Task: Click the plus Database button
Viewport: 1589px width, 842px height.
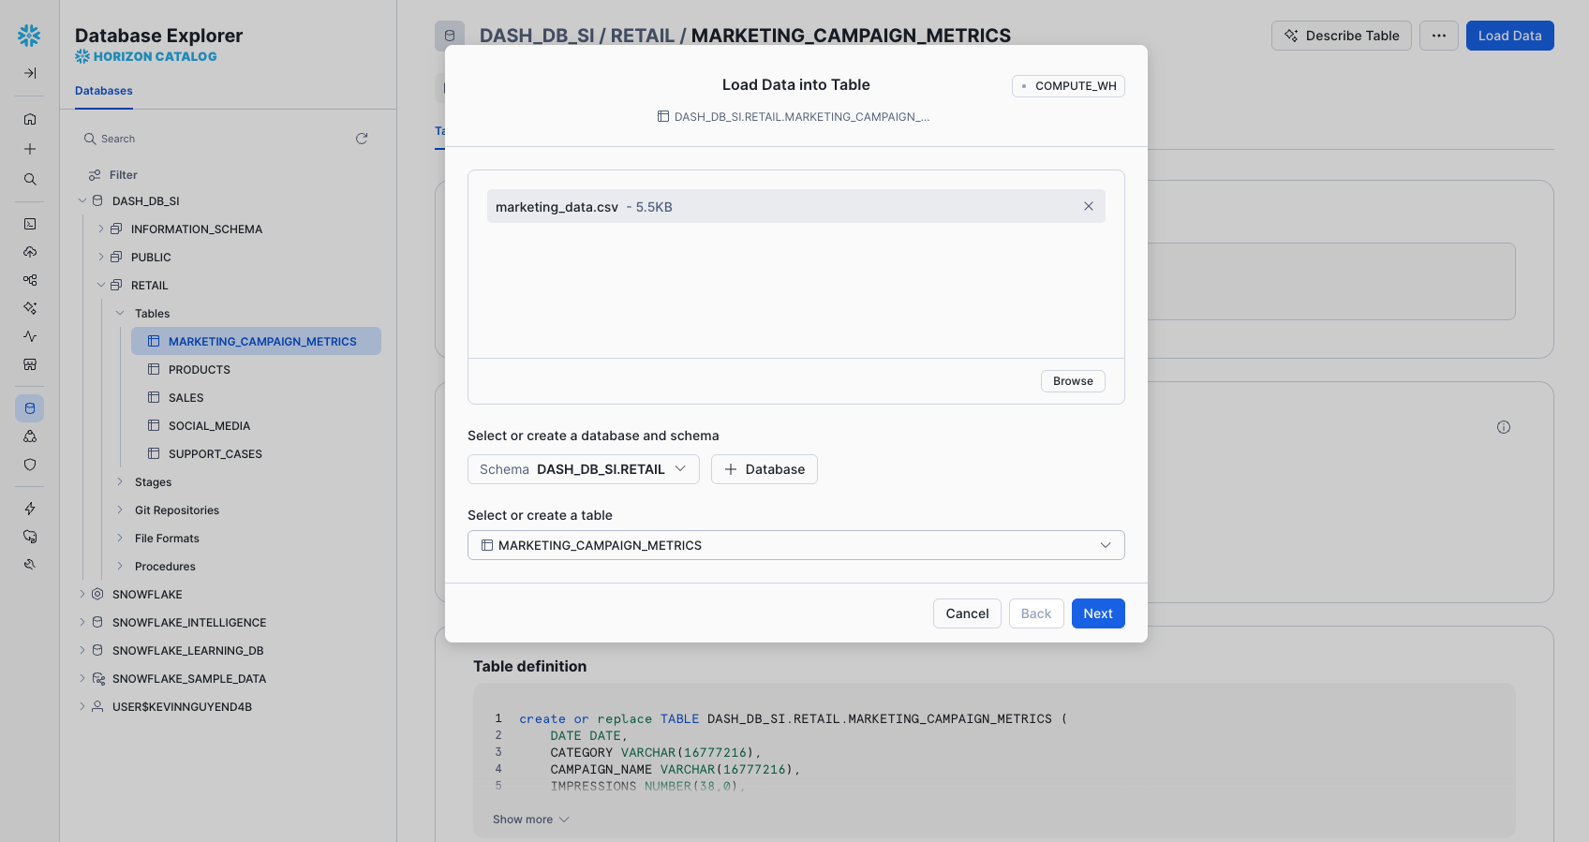Action: 765,469
